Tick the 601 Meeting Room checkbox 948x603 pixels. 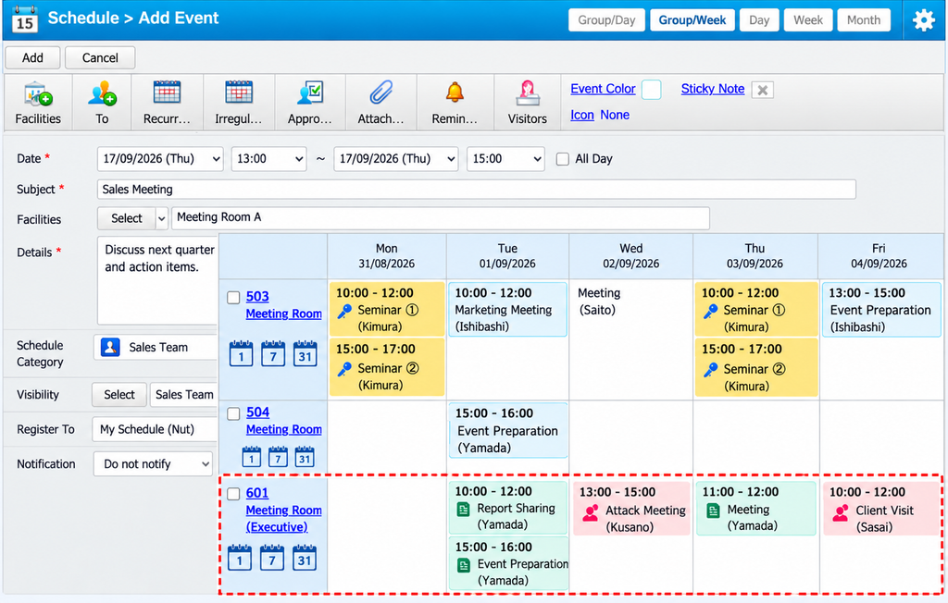(233, 494)
